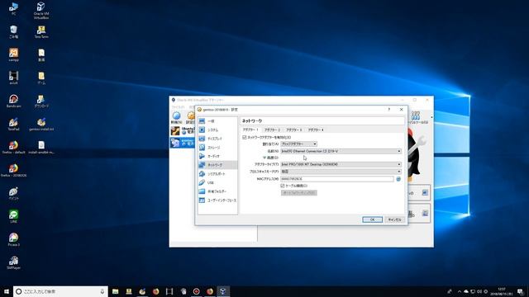Open the Promiscuous Mode dropdown
This screenshot has width=529, height=297.
coord(341,172)
